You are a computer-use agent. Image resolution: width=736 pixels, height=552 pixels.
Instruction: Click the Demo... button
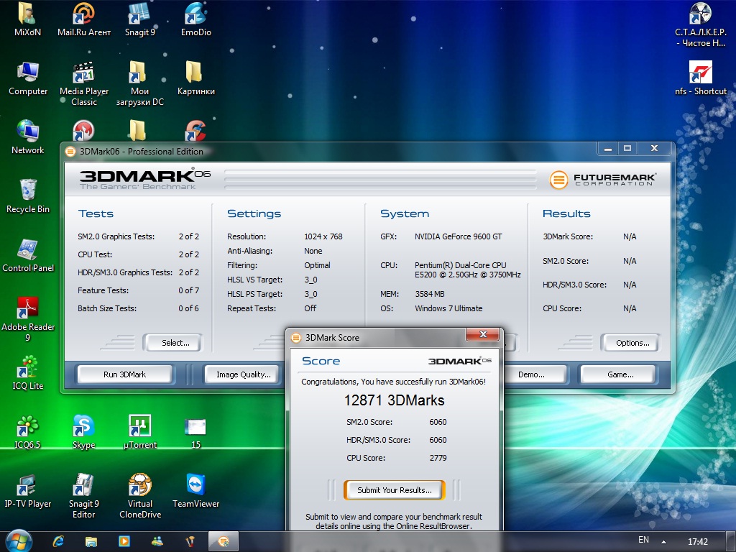[x=531, y=374]
